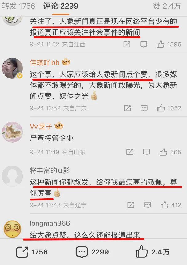This screenshot has width=187, height=265.
Task: Repost Vv芝子's comment
Action: pos(130,152)
